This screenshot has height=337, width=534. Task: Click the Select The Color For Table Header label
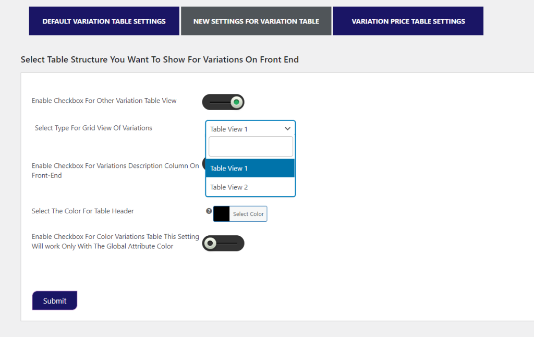[x=82, y=211]
